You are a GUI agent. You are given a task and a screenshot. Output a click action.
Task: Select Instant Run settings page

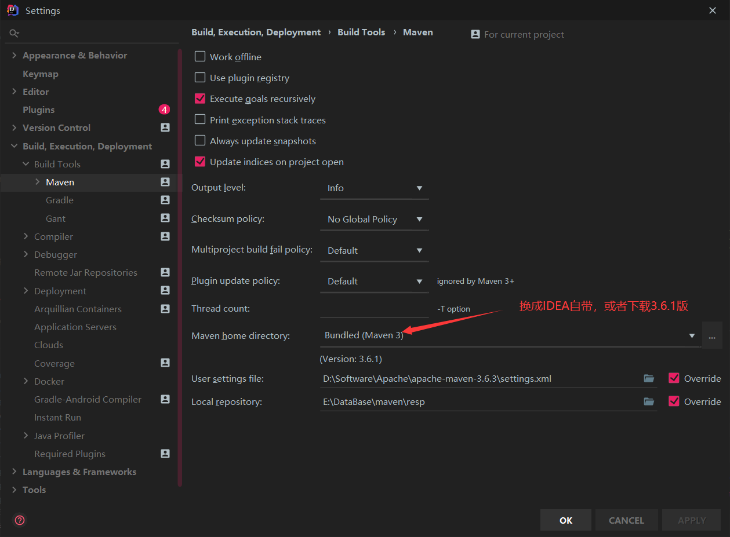[x=57, y=417]
